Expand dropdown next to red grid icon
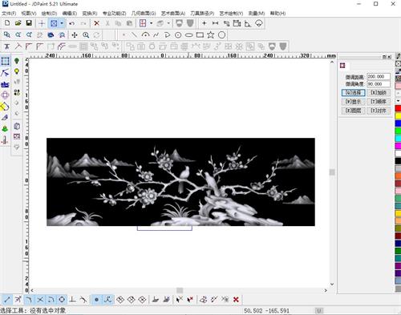Screen dimensions: 401x315 click(x=151, y=23)
